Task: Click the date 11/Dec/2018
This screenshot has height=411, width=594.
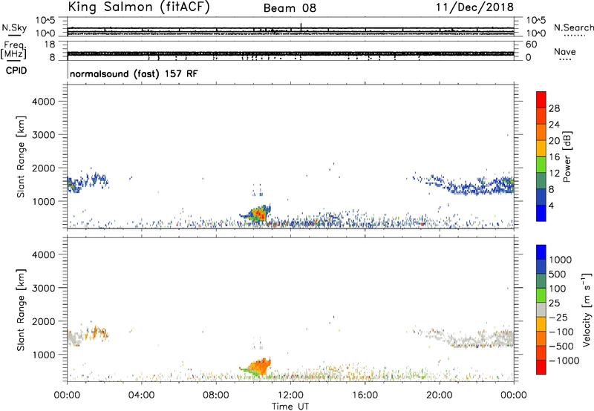Action: (474, 7)
